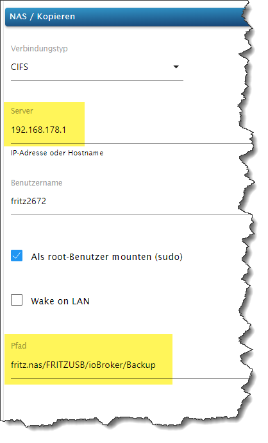
Task: Click empty space right of fritz2672
Action: pyautogui.click(x=147, y=201)
